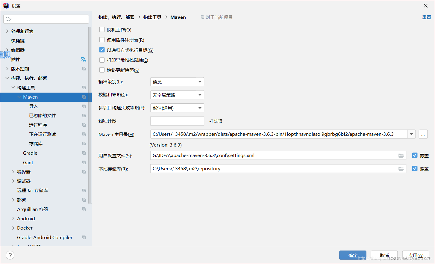
Task: Click the 线程计数 input field
Action: coord(177,121)
